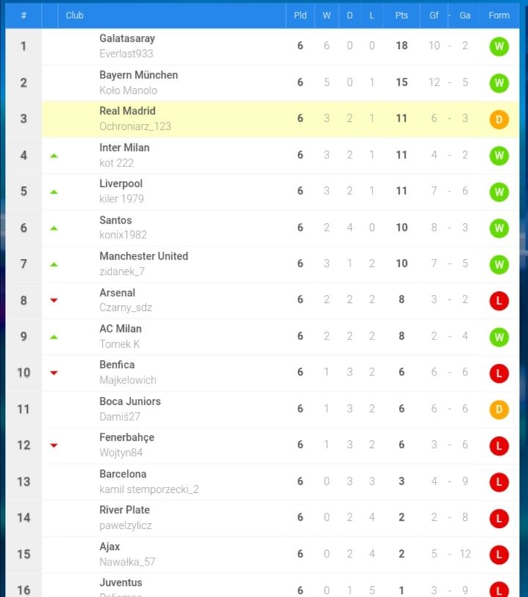Click the Pld column header
This screenshot has height=597, width=528.
[300, 15]
